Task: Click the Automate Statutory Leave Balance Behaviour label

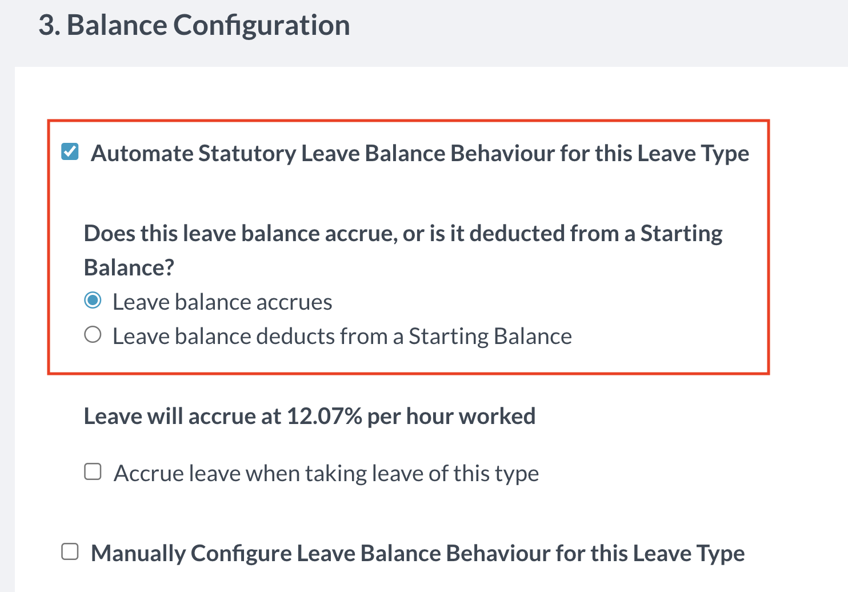Action: (419, 154)
